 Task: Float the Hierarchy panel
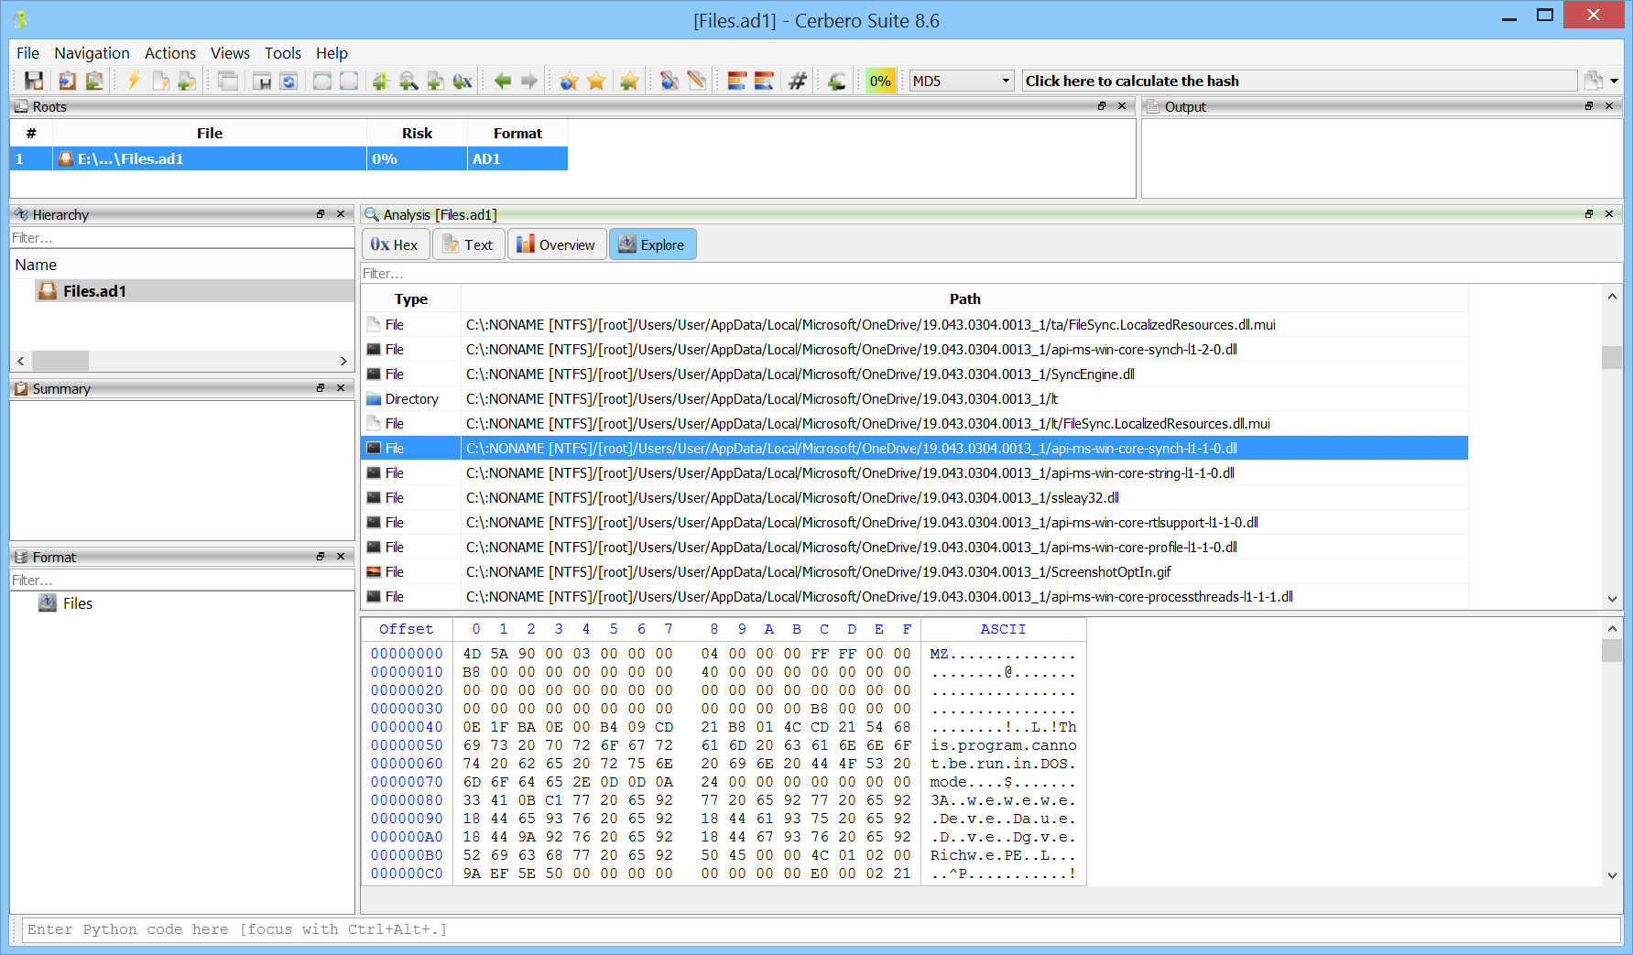[321, 214]
